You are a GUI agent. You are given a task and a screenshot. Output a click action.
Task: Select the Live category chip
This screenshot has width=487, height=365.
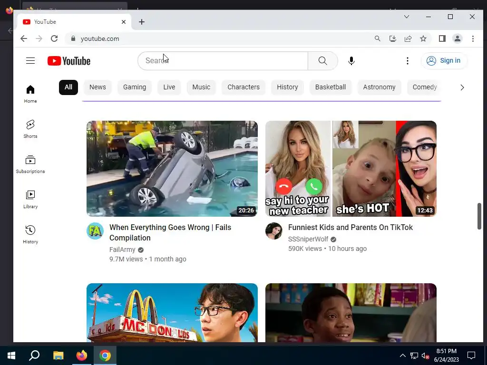(x=169, y=87)
